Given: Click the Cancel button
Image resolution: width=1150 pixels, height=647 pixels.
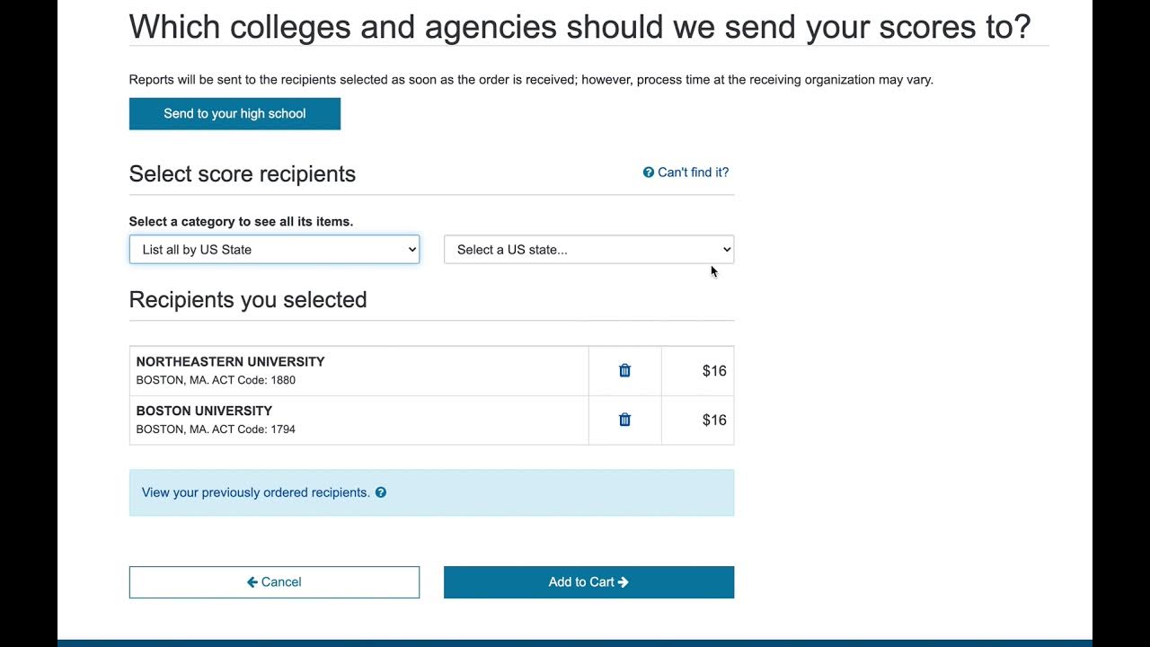Looking at the screenshot, I should pyautogui.click(x=274, y=582).
